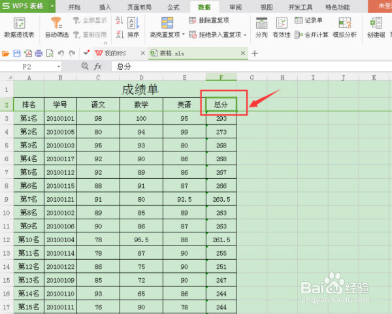Select the 排名 header cell
Image resolution: width=392 pixels, height=314 pixels.
pyautogui.click(x=29, y=104)
